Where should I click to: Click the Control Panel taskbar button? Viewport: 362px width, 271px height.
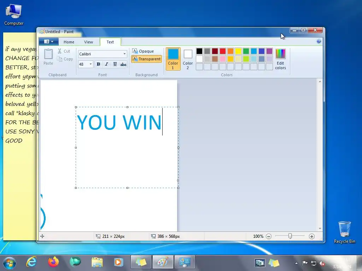(x=185, y=262)
